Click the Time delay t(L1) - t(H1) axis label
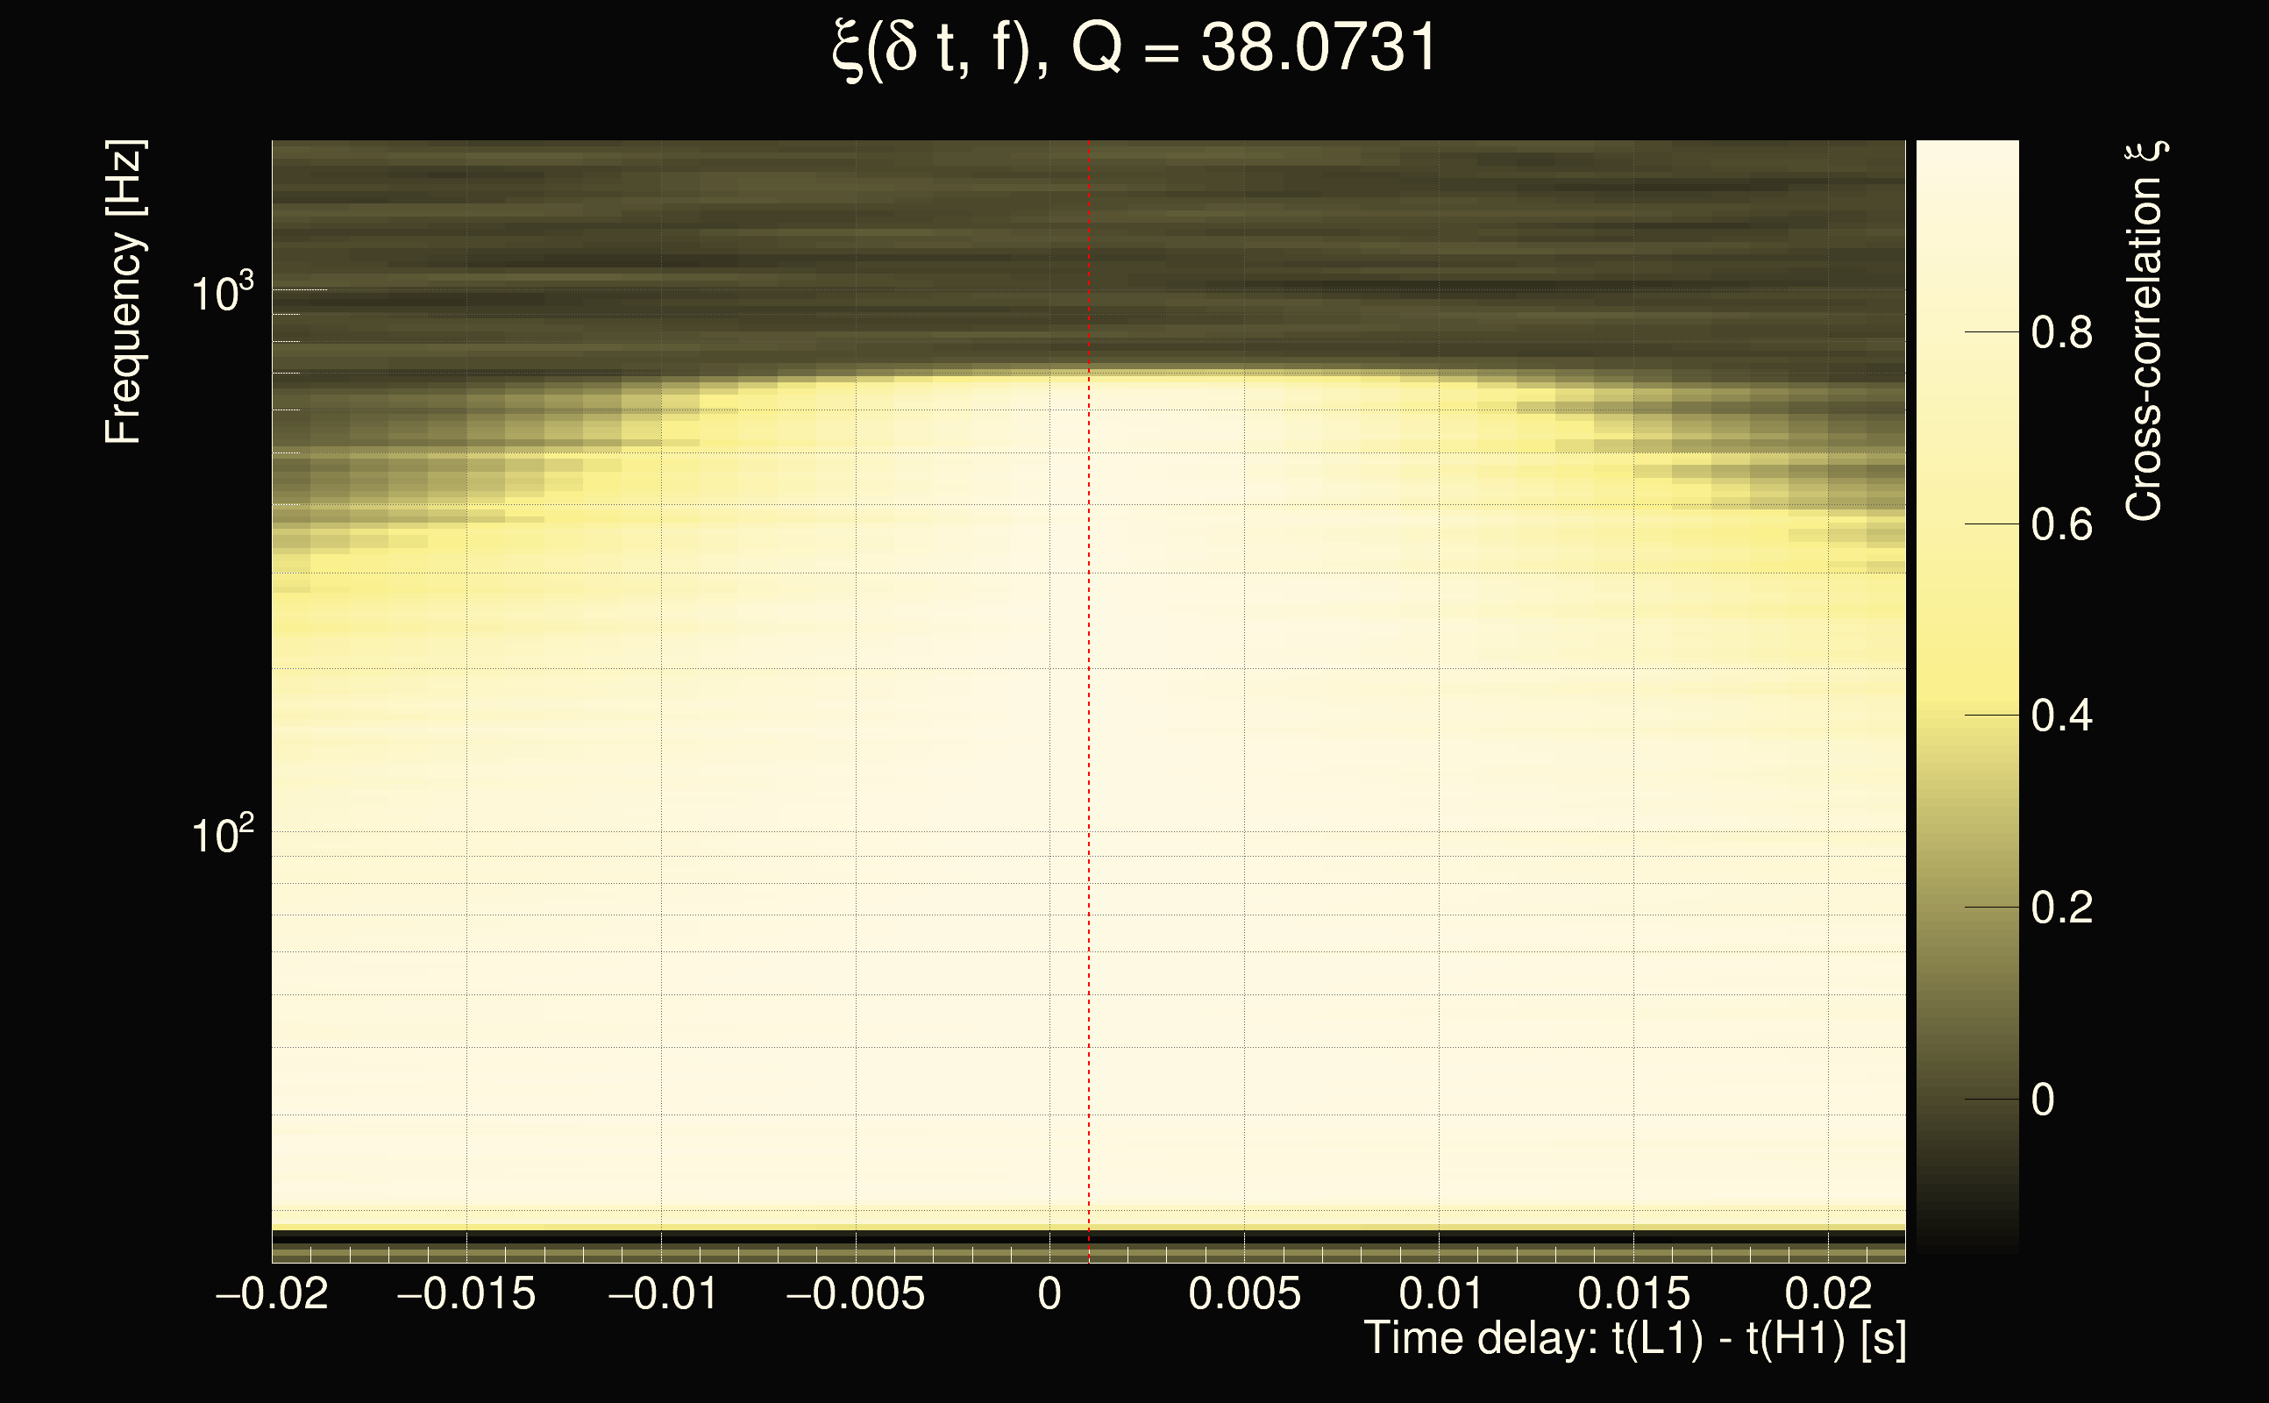Screen dimensions: 2269x1403 click(x=1634, y=1338)
